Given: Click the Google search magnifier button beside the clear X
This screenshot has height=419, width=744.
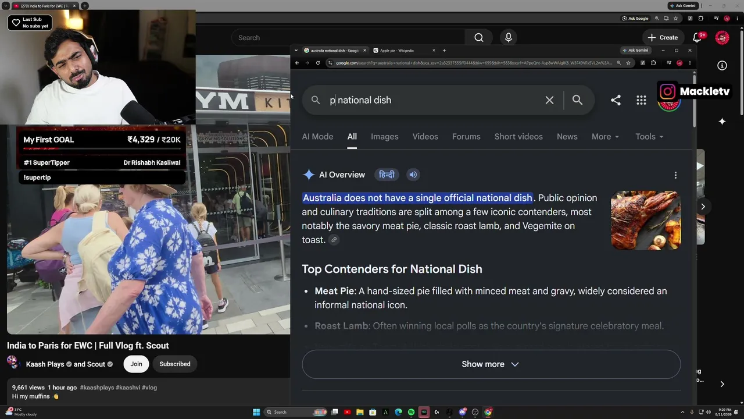Looking at the screenshot, I should point(577,100).
